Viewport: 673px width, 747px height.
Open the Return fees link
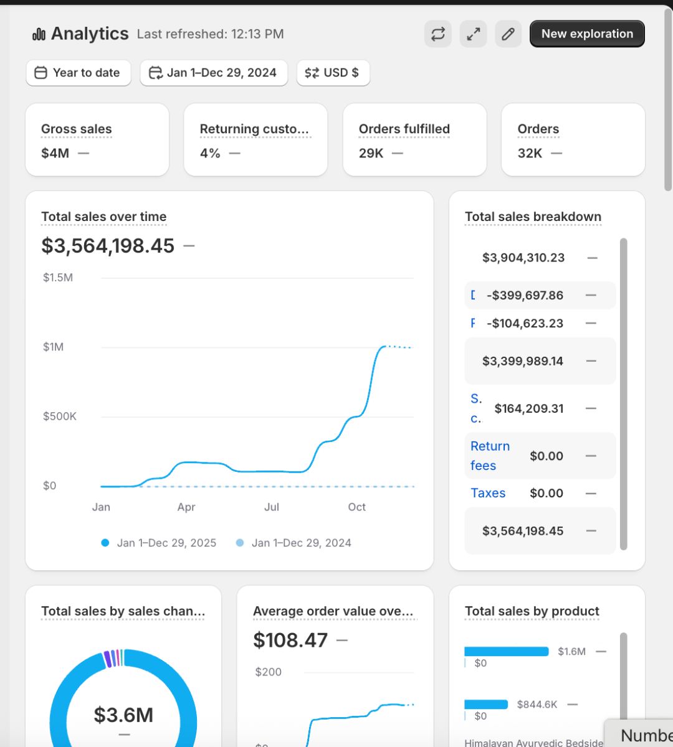pos(490,456)
